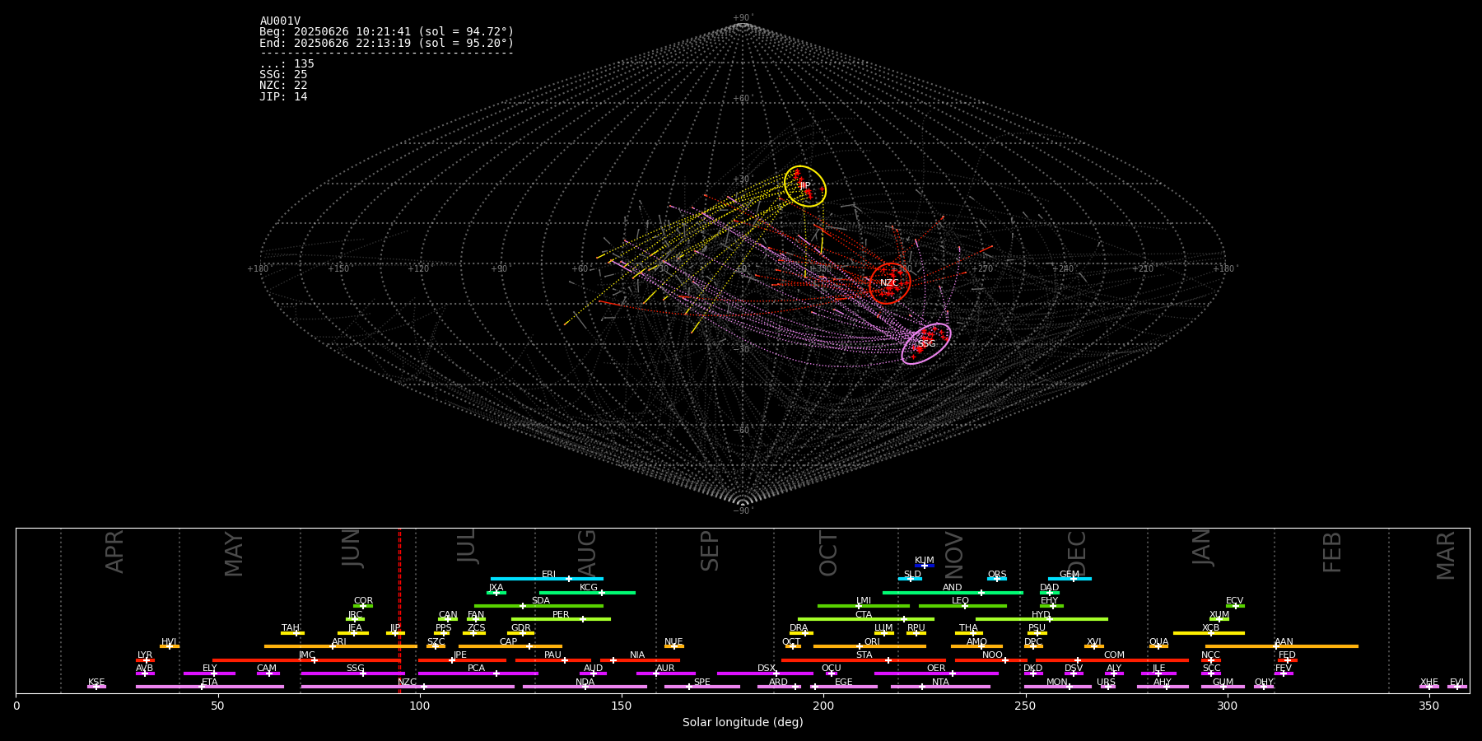Click the AUR shower label in timeline

(x=665, y=669)
